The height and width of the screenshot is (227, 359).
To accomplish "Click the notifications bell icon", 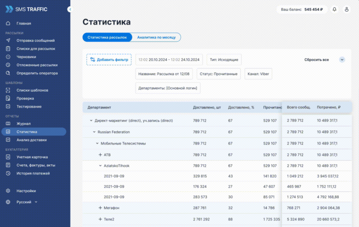I will (334, 9).
